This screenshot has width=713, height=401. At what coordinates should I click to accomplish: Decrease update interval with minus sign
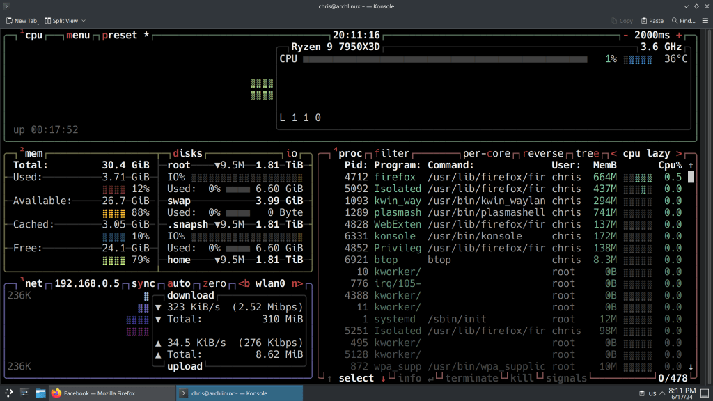click(626, 36)
